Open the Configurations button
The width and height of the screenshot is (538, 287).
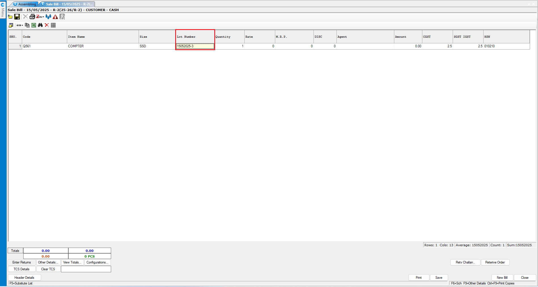click(97, 262)
